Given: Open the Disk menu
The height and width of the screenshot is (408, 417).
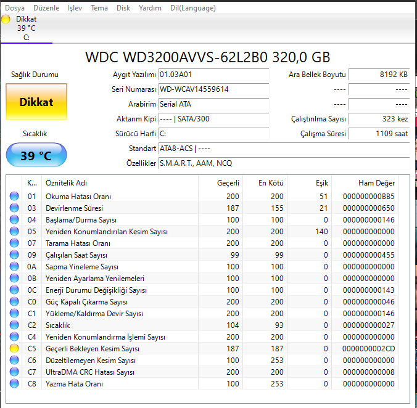Looking at the screenshot, I should pyautogui.click(x=123, y=8).
